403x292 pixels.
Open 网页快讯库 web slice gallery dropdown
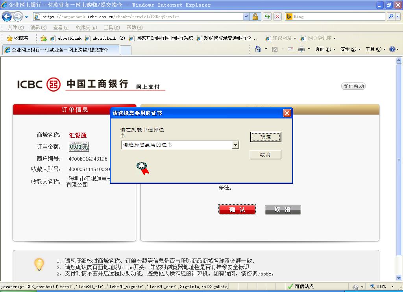tap(318, 38)
